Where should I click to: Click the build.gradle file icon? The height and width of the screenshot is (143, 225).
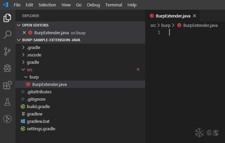23,107
